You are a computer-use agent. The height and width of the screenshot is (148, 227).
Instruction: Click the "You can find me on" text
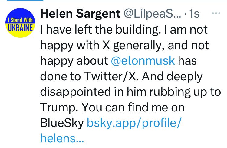(135, 108)
